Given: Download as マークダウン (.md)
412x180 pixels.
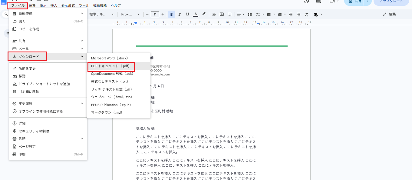Looking at the screenshot, I should [119, 112].
